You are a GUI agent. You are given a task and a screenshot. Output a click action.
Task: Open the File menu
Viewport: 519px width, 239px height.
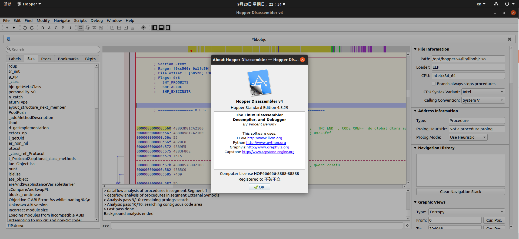tap(6, 21)
